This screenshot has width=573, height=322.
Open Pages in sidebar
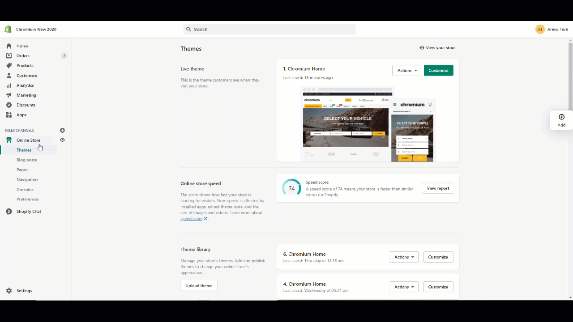22,170
